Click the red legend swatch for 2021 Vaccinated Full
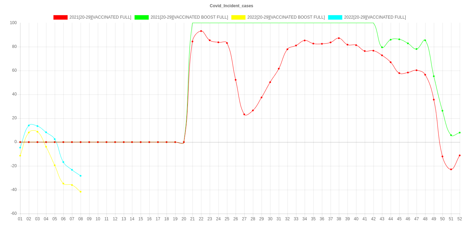This screenshot has width=463, height=231. click(60, 17)
